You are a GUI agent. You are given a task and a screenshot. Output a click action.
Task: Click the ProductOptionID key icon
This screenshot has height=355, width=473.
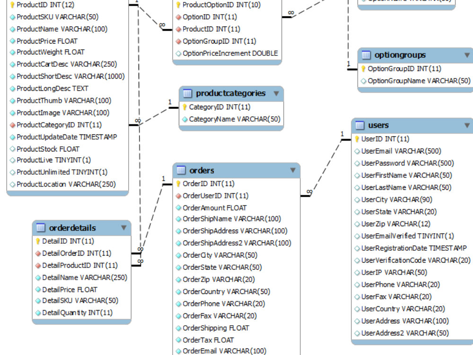tap(178, 5)
